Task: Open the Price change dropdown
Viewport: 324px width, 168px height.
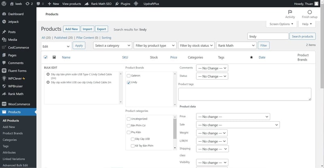Action: [x=233, y=117]
